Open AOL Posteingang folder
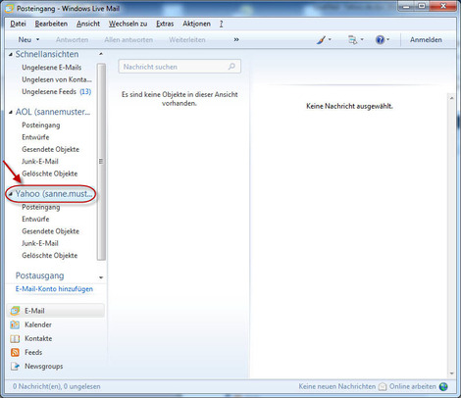 pyautogui.click(x=41, y=125)
